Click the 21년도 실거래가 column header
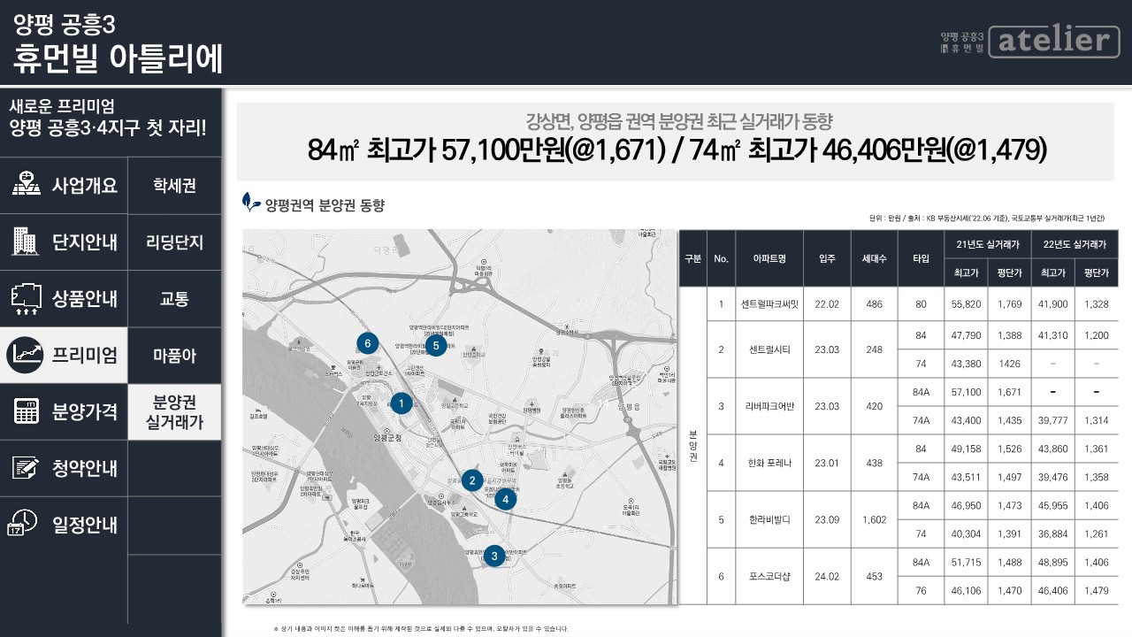 pyautogui.click(x=988, y=244)
